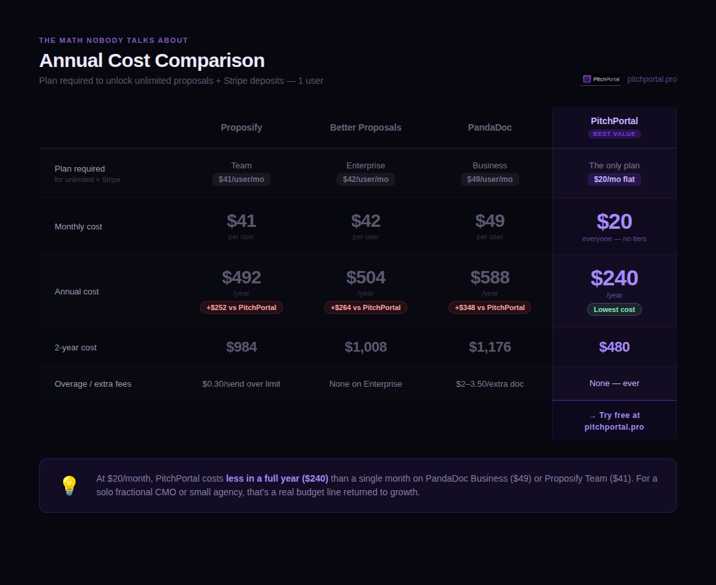Click the $588 annual cost value

(489, 278)
